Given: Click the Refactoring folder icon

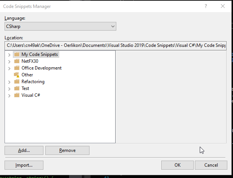Looking at the screenshot, I should [17, 82].
